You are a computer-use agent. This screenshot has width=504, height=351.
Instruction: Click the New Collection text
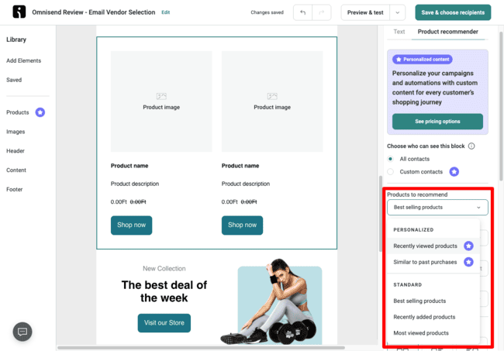pyautogui.click(x=164, y=268)
